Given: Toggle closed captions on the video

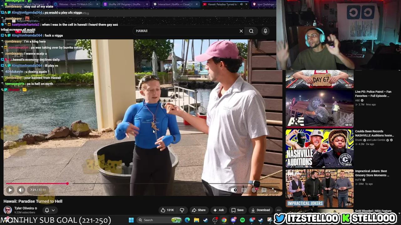Looking at the screenshot, I should (244, 190).
